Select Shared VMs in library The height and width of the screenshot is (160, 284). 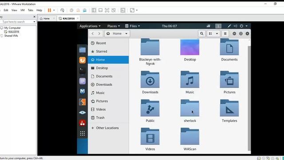coord(11,36)
